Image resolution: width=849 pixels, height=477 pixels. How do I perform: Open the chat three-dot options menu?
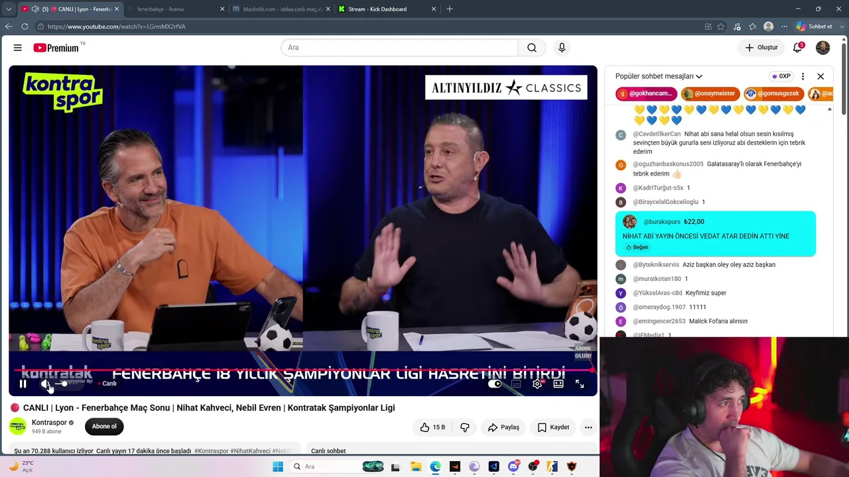tap(803, 76)
